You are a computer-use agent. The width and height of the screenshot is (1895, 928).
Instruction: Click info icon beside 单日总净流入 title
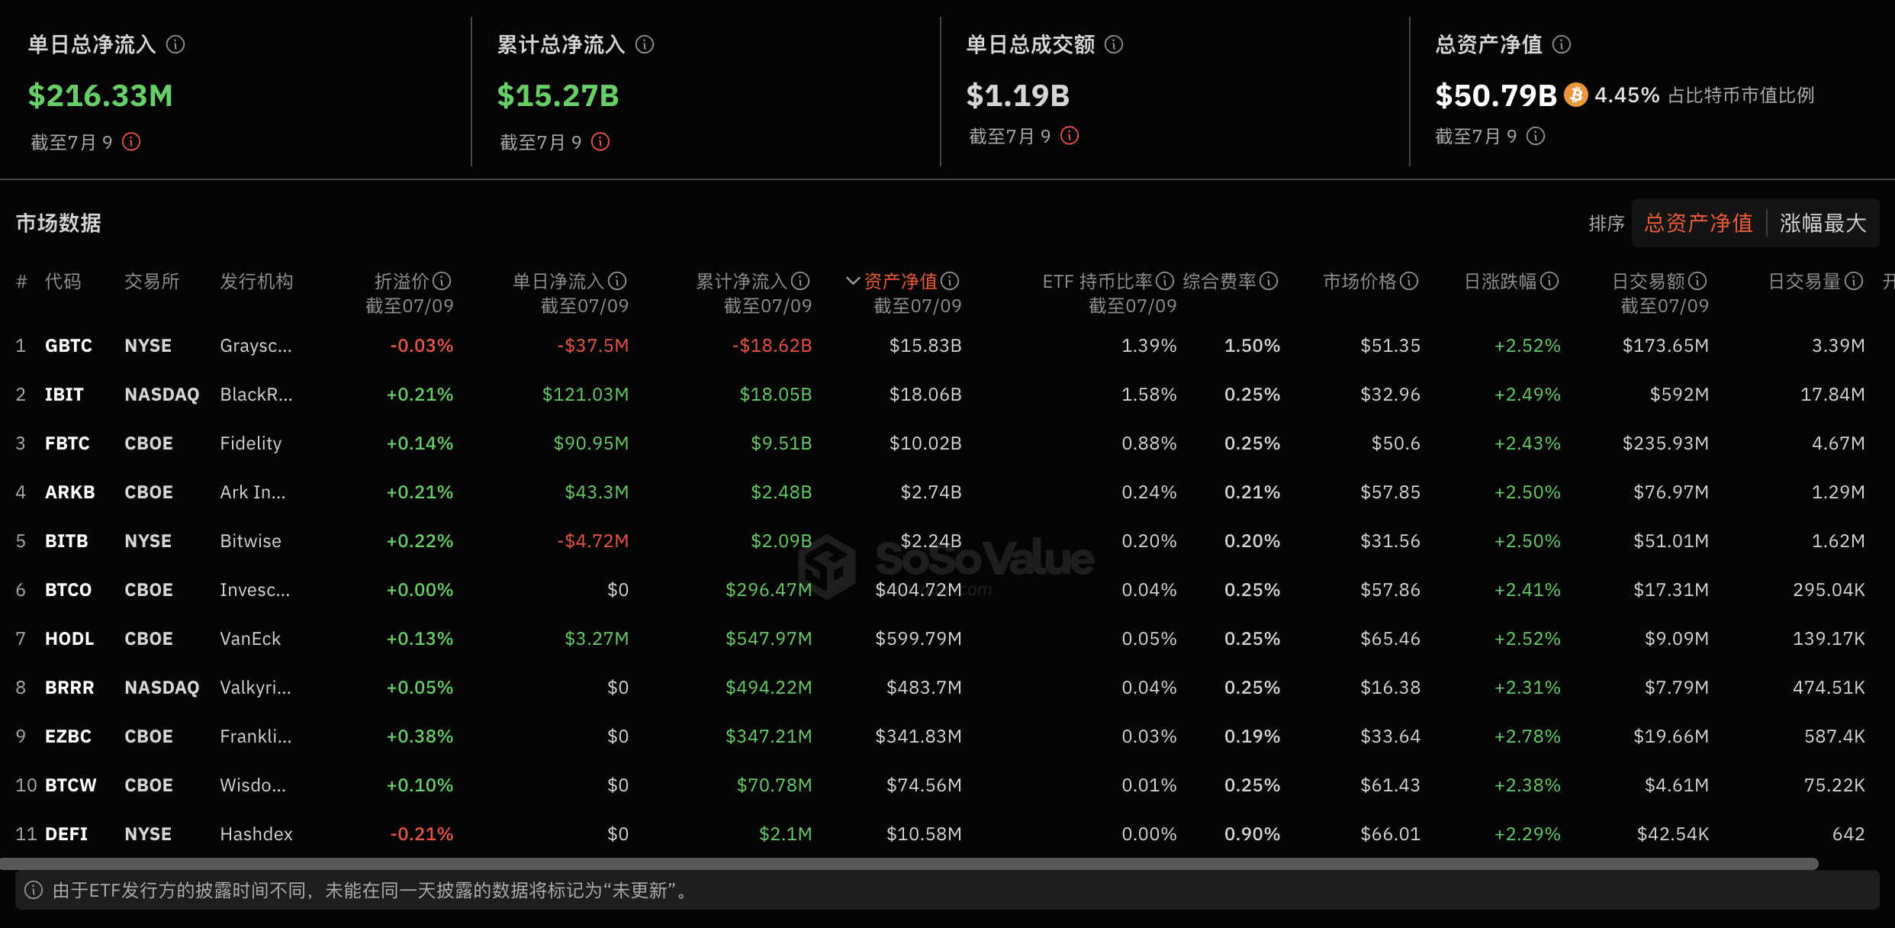click(175, 44)
